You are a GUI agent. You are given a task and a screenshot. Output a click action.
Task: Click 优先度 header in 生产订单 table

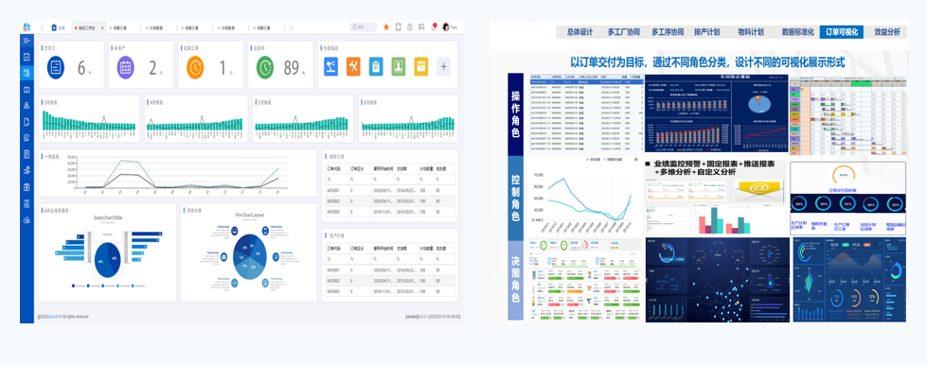[441, 248]
